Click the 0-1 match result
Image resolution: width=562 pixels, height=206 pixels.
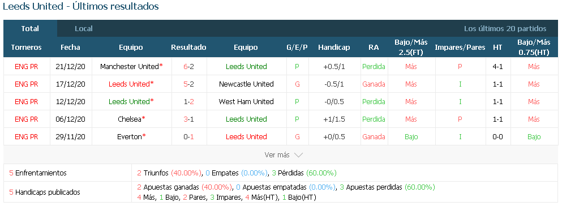pyautogui.click(x=188, y=137)
